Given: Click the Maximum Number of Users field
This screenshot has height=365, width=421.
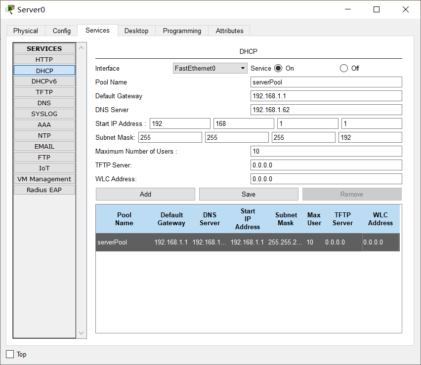Looking at the screenshot, I should click(x=326, y=151).
